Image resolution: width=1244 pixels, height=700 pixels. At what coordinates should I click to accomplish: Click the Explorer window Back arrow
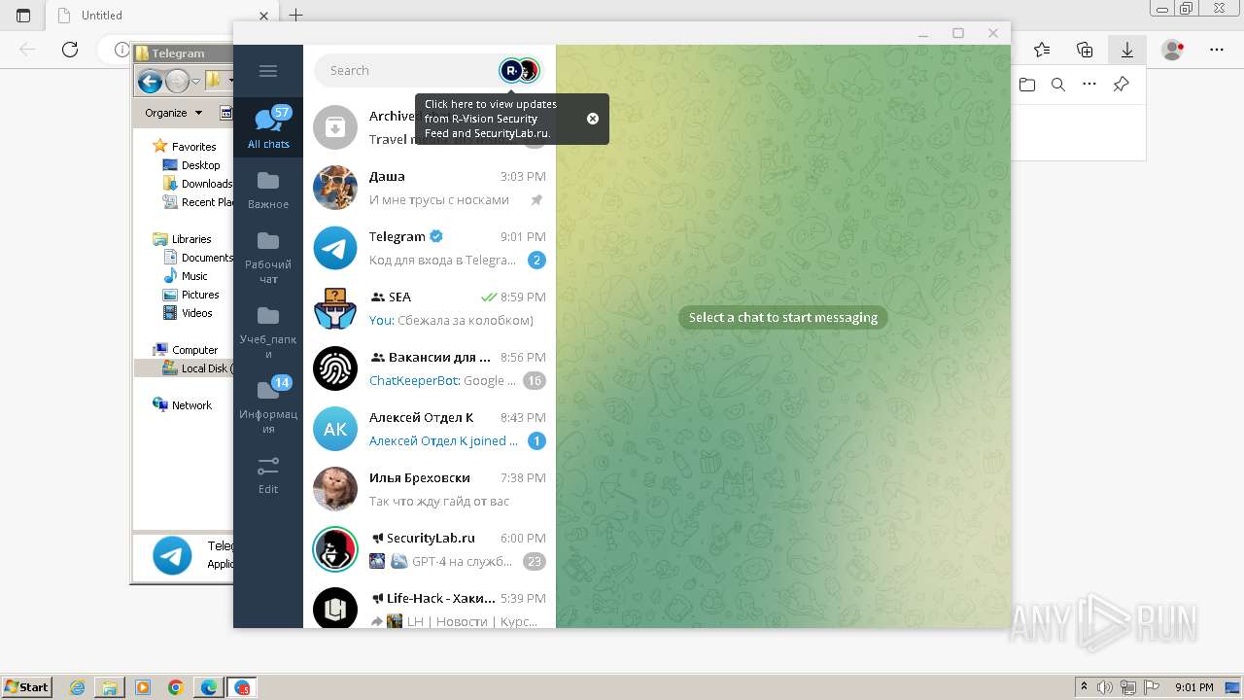pyautogui.click(x=150, y=81)
